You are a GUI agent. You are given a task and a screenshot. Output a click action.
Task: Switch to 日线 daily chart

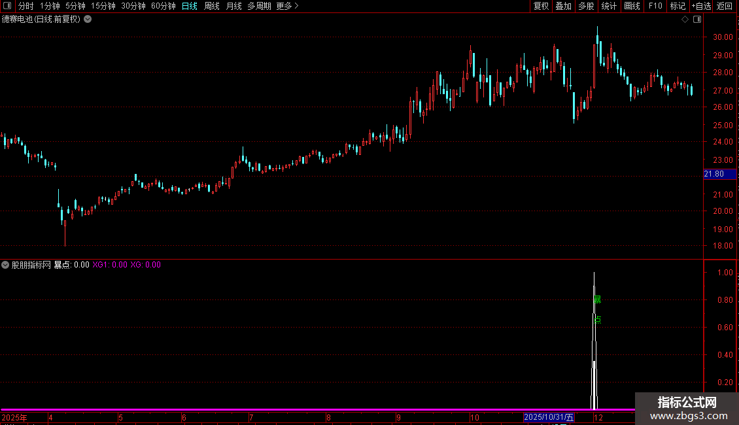point(190,6)
